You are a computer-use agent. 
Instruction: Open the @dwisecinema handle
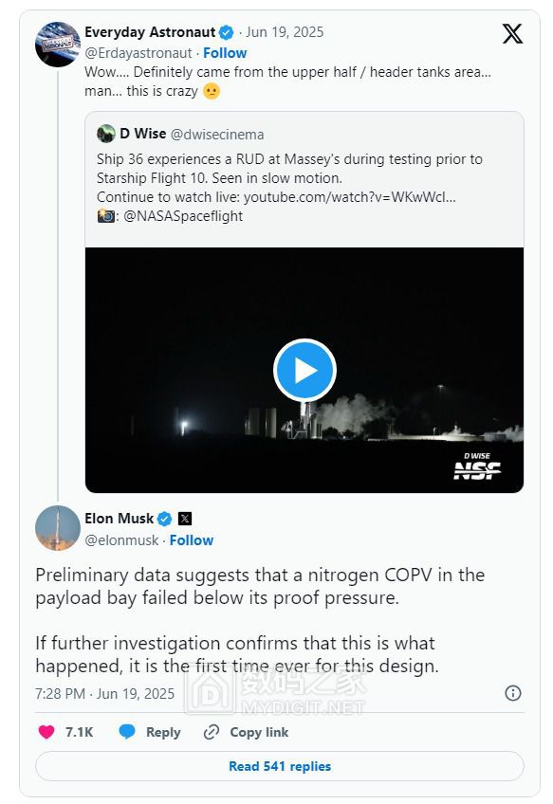click(217, 135)
